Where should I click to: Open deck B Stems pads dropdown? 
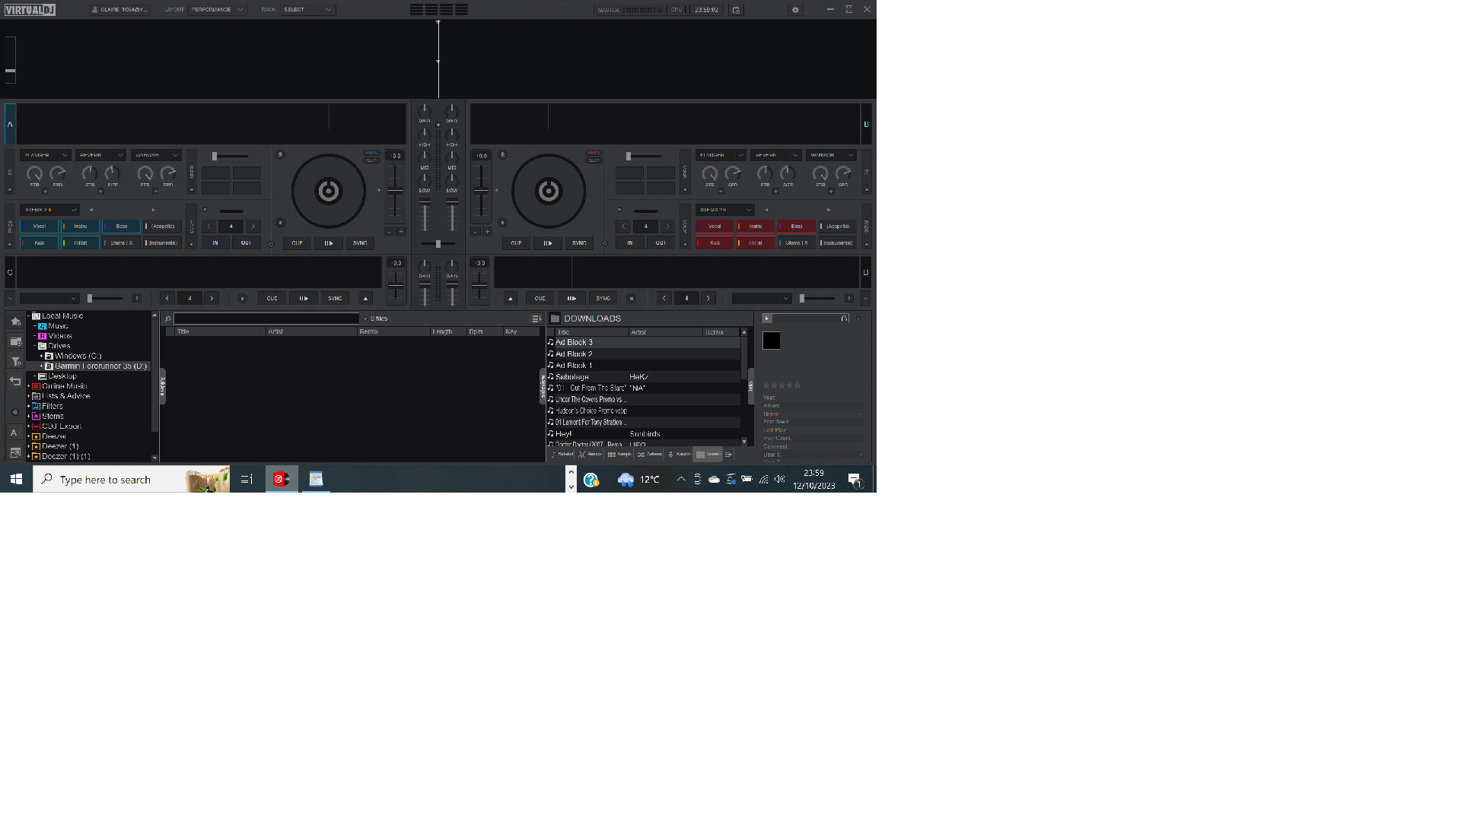[724, 210]
